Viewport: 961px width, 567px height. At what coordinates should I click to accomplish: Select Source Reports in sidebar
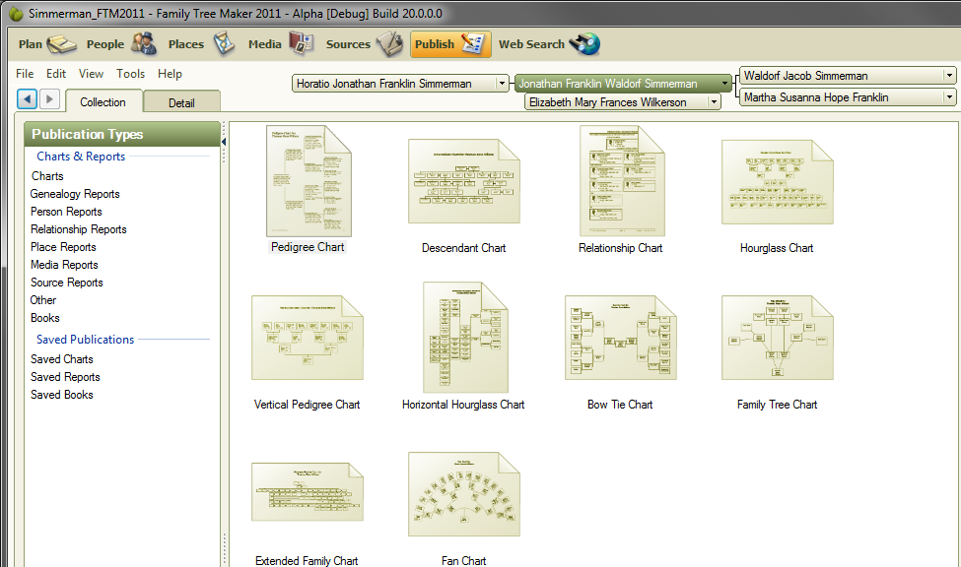click(67, 283)
